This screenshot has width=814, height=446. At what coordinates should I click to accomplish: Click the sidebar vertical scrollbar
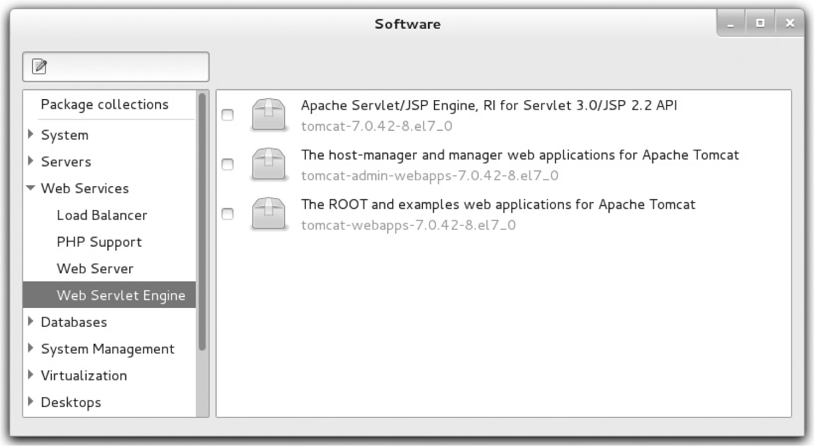pos(202,222)
